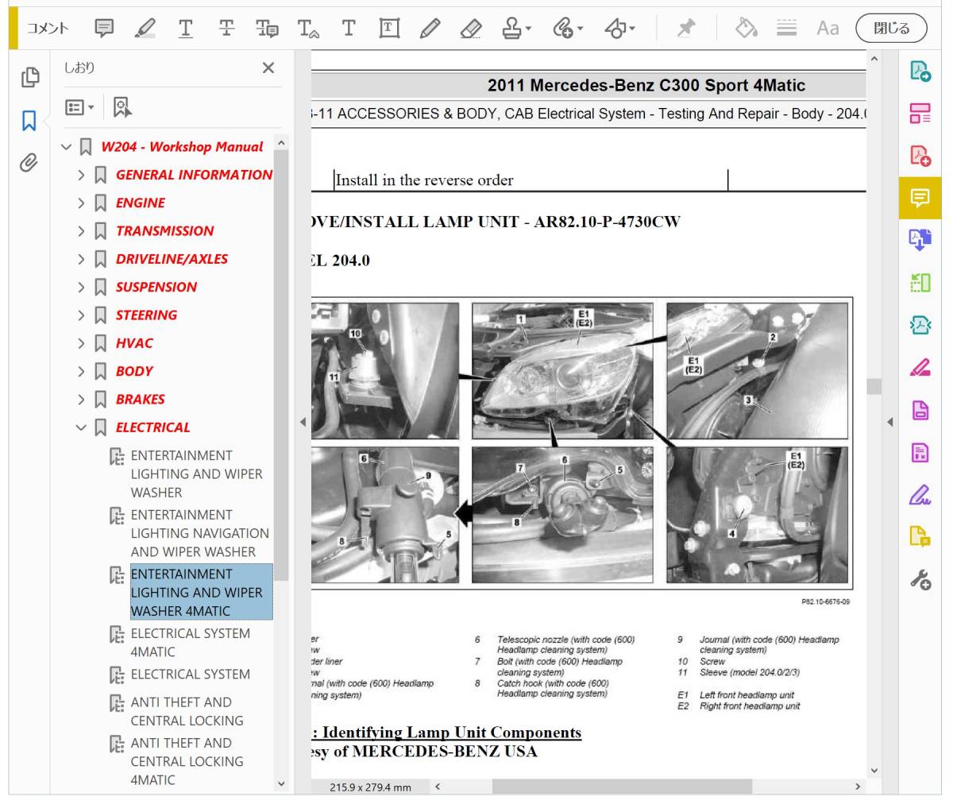Open the ENGINE bookmark

(141, 203)
